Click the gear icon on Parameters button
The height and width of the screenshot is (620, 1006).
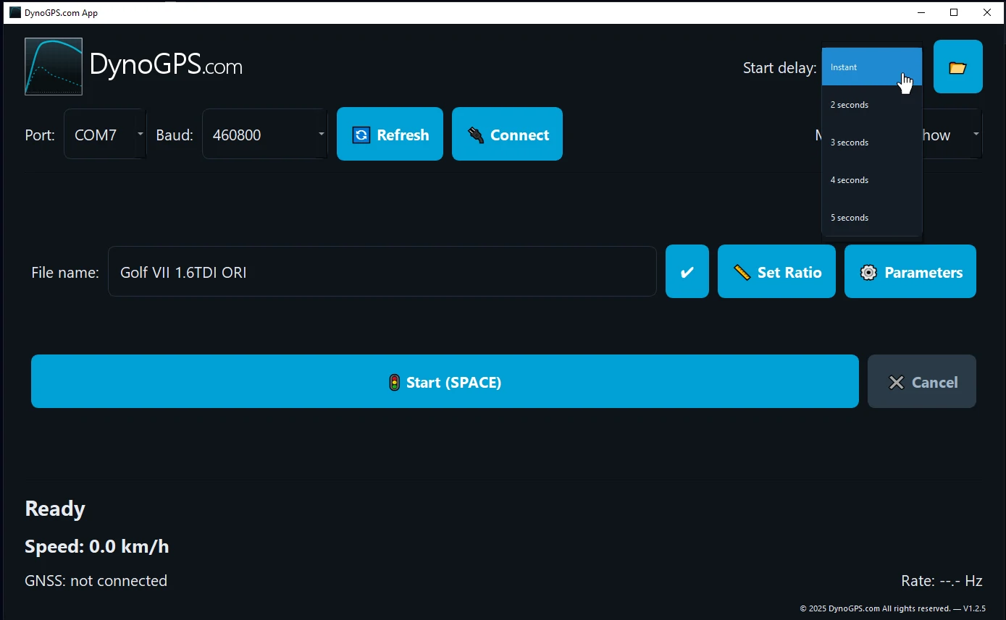[868, 272]
